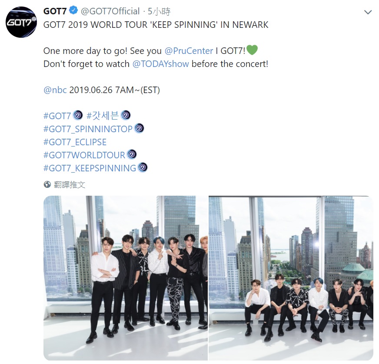Viewport: 379px width, 364px height.
Task: Click the green heart emoji
Action: point(252,50)
